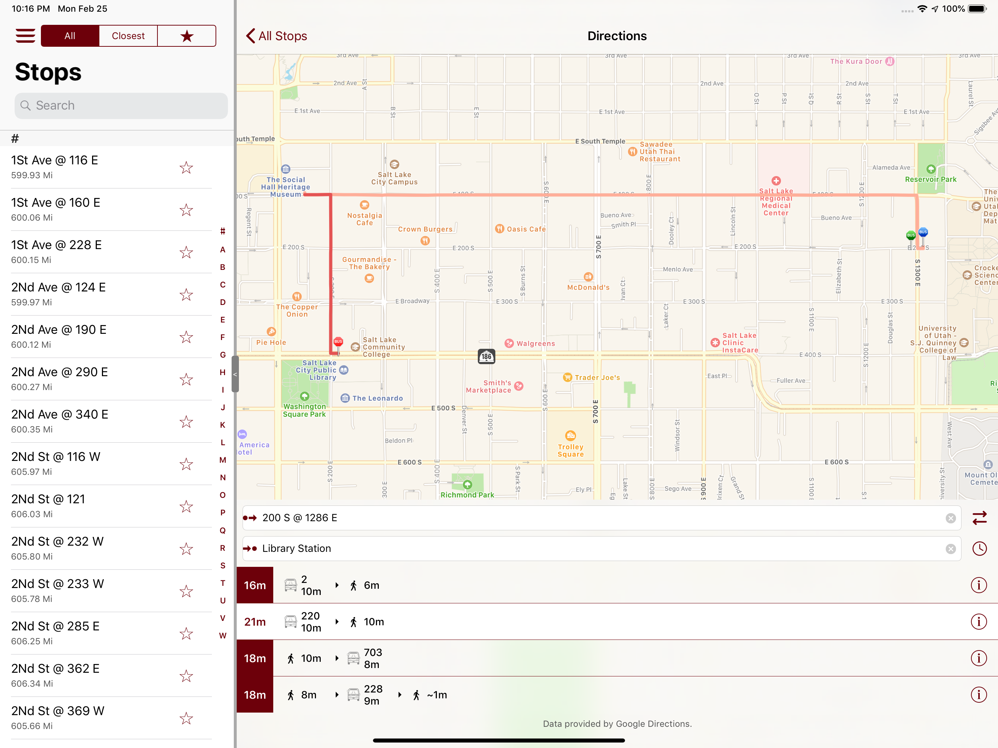Jump to index letter S
The width and height of the screenshot is (998, 748).
click(222, 565)
